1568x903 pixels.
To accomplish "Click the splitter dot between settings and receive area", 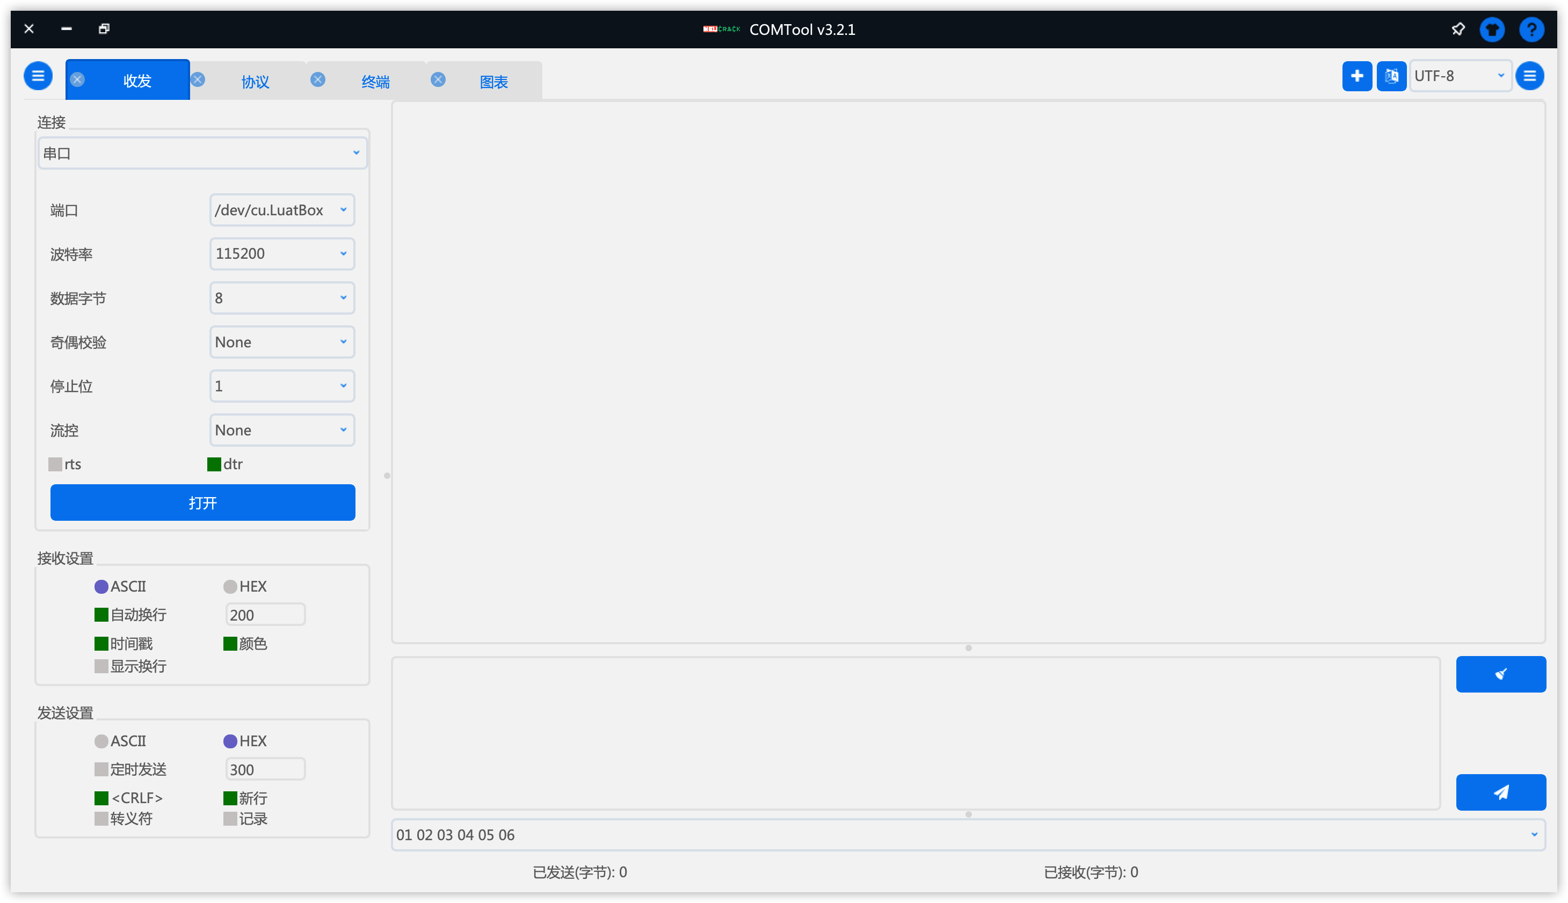I will pos(387,476).
